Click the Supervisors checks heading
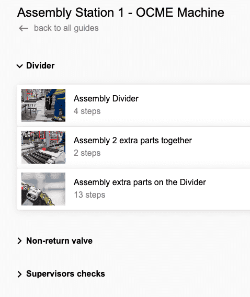 coord(65,274)
